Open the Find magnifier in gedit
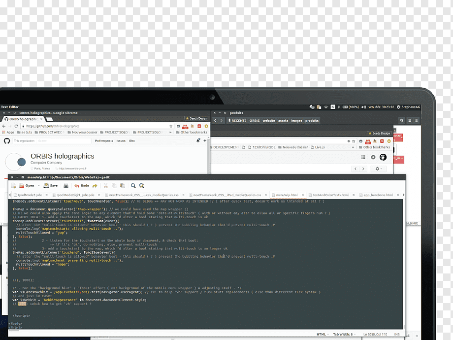The height and width of the screenshot is (340, 453). click(x=133, y=186)
